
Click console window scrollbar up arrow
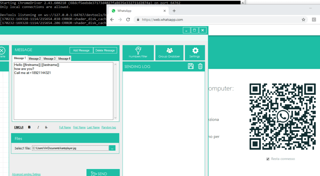click(243, 3)
